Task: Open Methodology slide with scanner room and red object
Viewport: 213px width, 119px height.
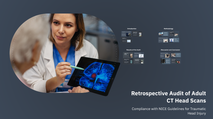Action: [x=163, y=40]
